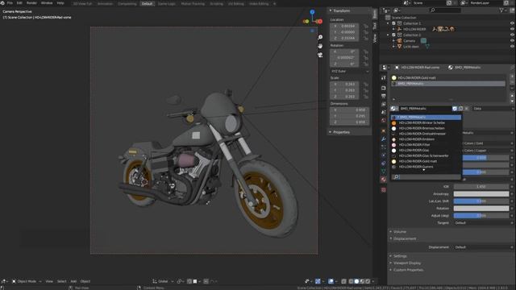Screen dimensions: 516x290
Task: Click the pan view hand icon
Action: tap(320, 46)
